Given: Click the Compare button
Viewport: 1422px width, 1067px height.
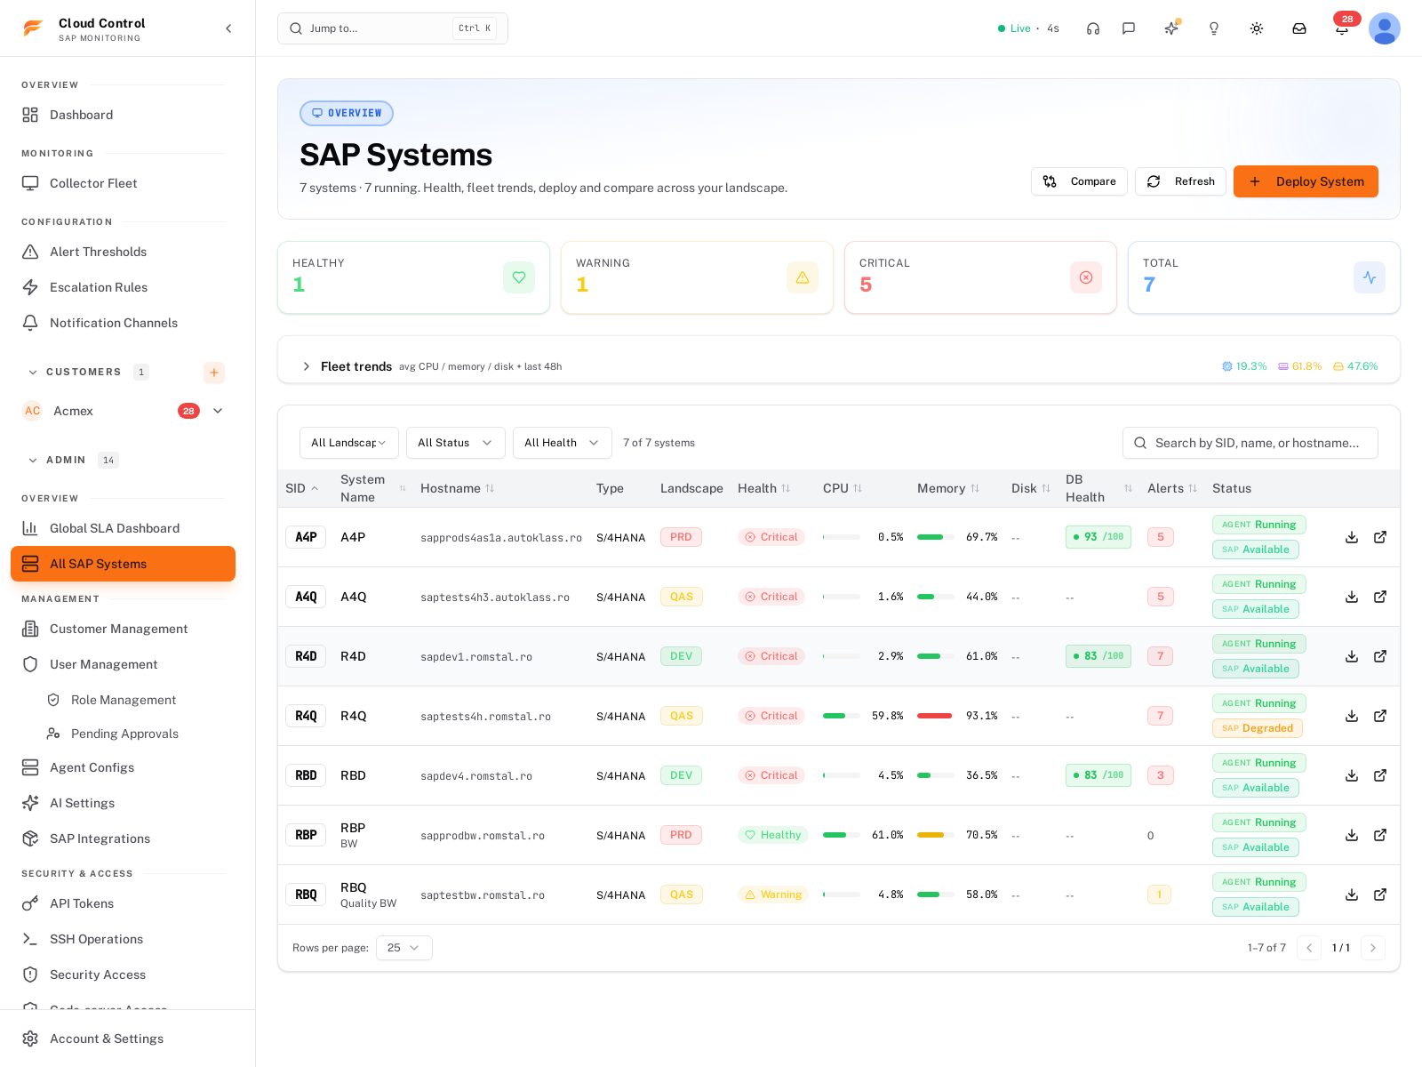Looking at the screenshot, I should point(1079,181).
